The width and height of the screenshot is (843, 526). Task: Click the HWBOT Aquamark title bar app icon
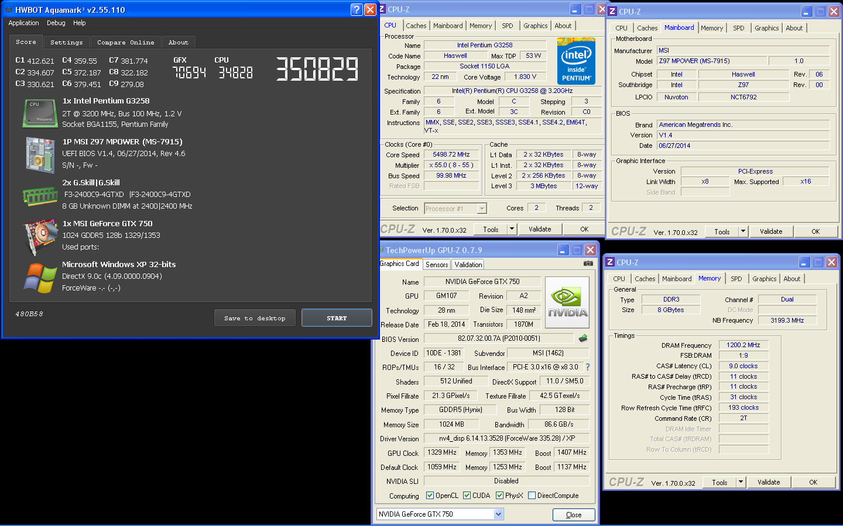coord(9,10)
